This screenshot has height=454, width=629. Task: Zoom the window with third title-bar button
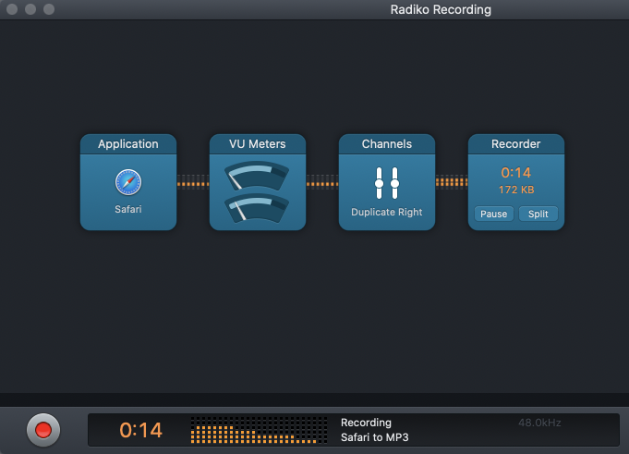(x=49, y=9)
